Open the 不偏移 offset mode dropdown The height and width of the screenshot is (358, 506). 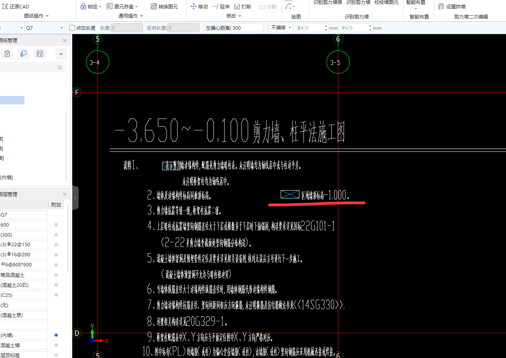281,28
